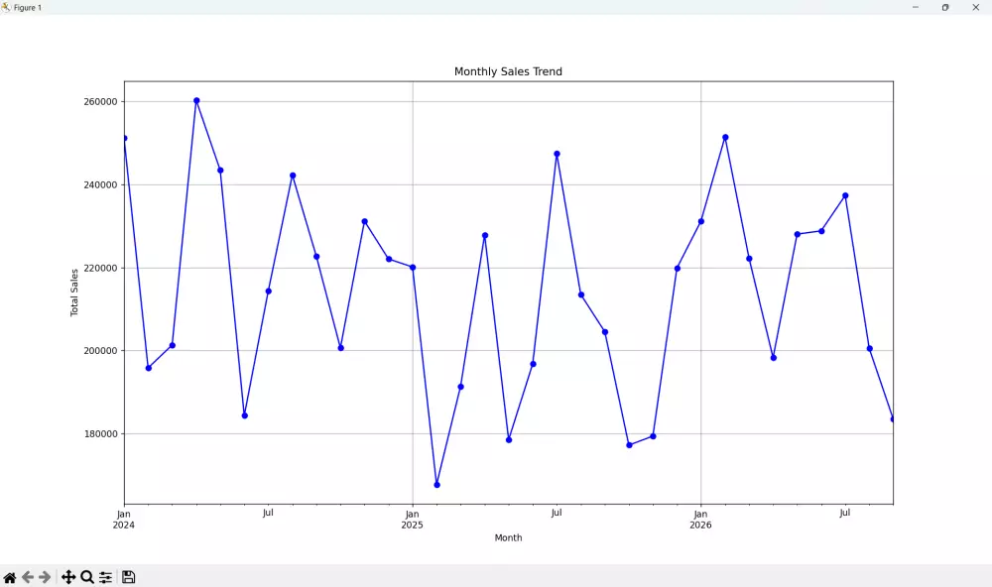Click the Save figure floppy disk icon
The image size is (992, 587).
128,576
